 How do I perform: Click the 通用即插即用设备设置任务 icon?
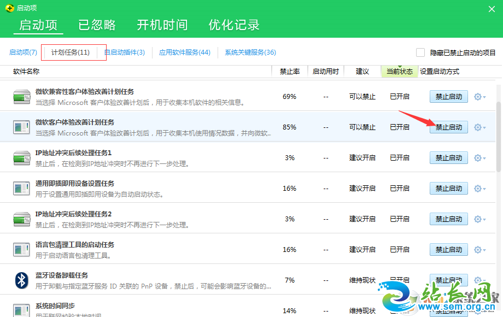22,189
